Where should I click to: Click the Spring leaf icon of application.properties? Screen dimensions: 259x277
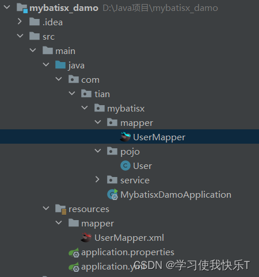coord(74,252)
